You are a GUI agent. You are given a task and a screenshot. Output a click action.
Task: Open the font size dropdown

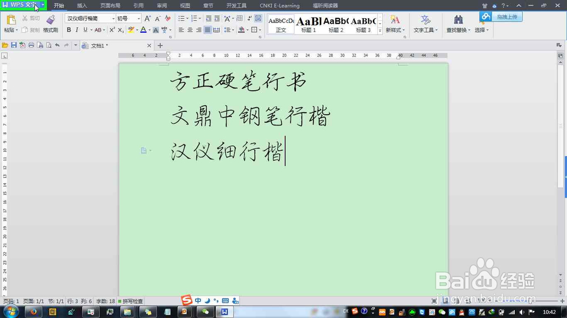138,19
